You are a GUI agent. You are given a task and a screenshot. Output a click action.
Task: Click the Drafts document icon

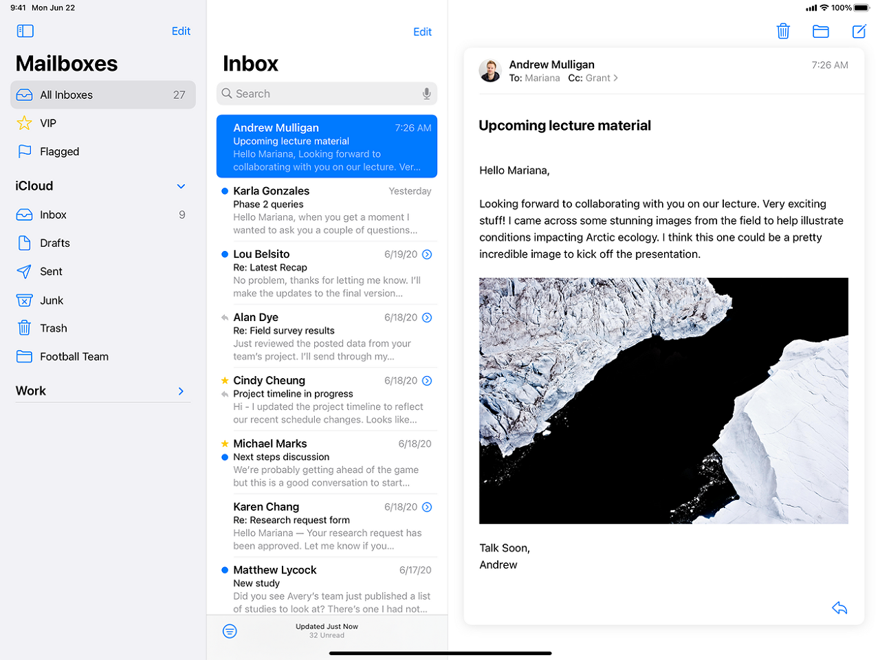(x=24, y=243)
